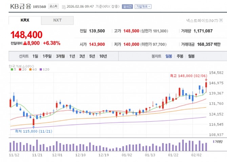Switch to the KRX tab

25,20
